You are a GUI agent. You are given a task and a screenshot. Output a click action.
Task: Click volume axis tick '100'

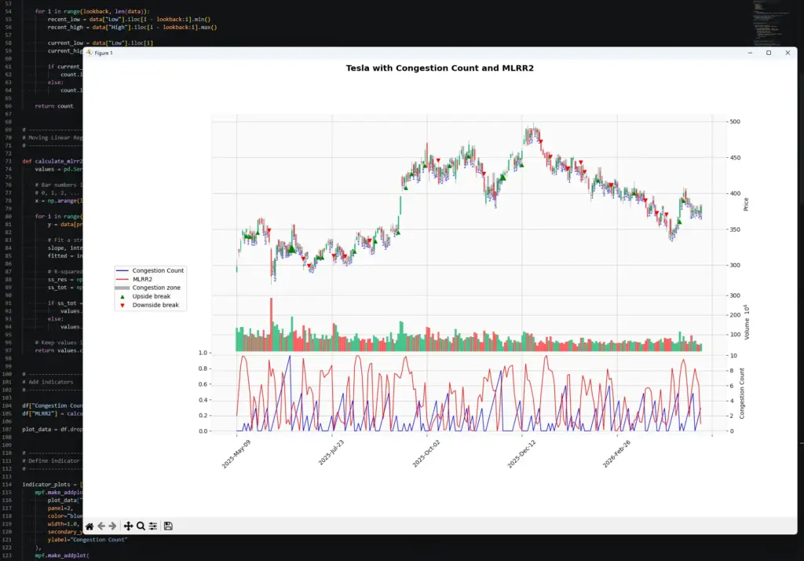pyautogui.click(x=735, y=335)
